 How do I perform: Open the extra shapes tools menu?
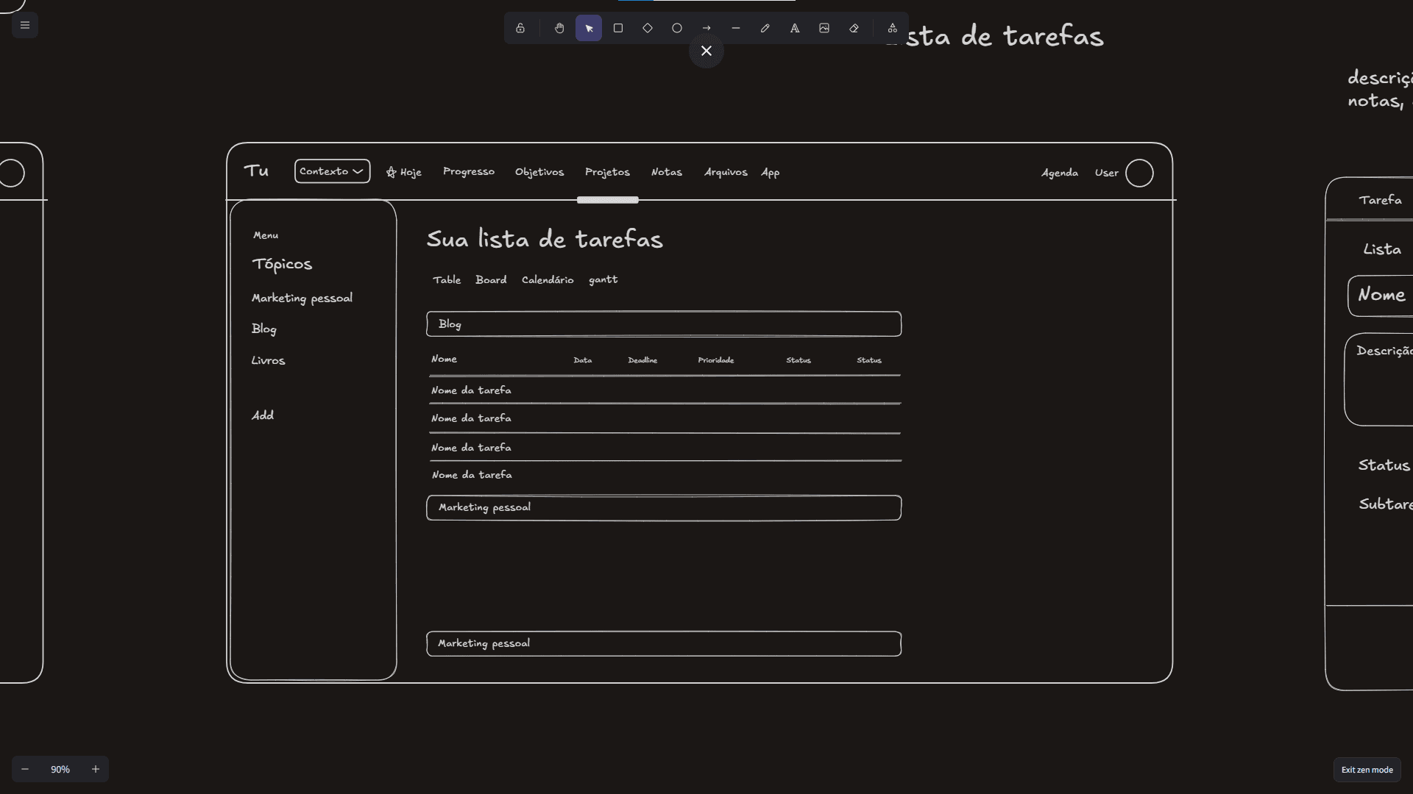892,28
